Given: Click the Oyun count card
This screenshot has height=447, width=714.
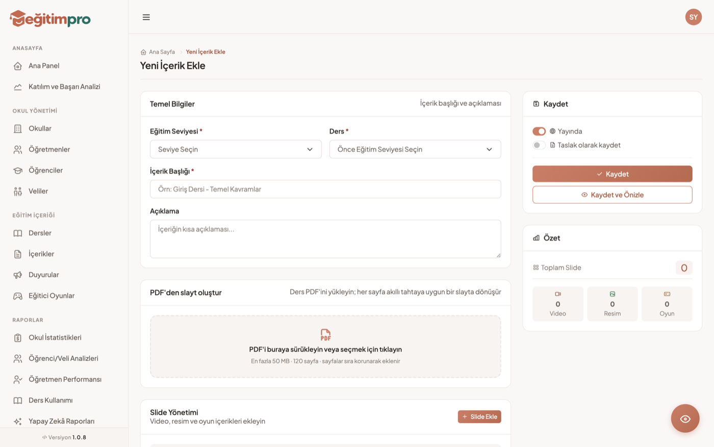Looking at the screenshot, I should pyautogui.click(x=667, y=304).
